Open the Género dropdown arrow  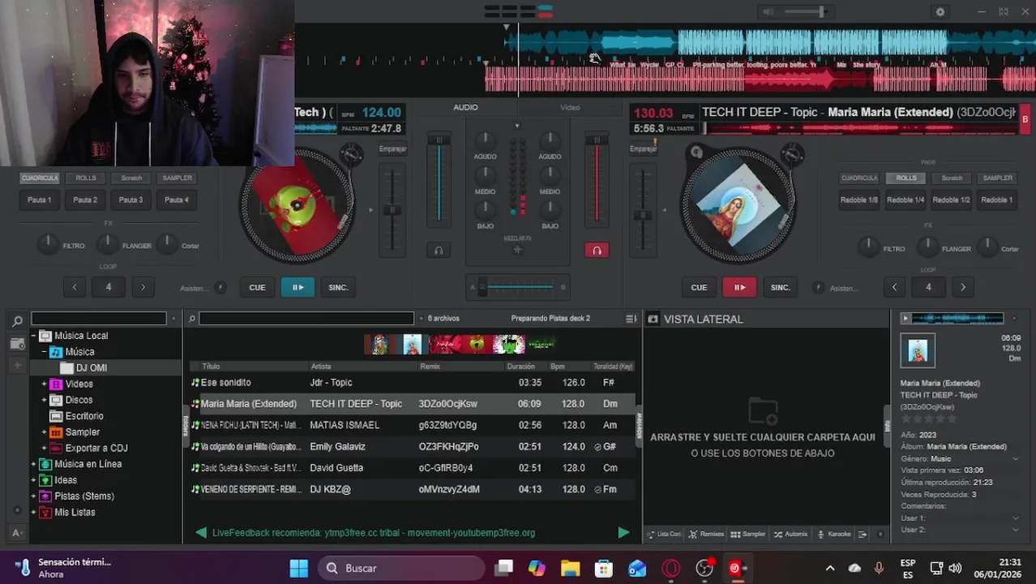[1016, 459]
